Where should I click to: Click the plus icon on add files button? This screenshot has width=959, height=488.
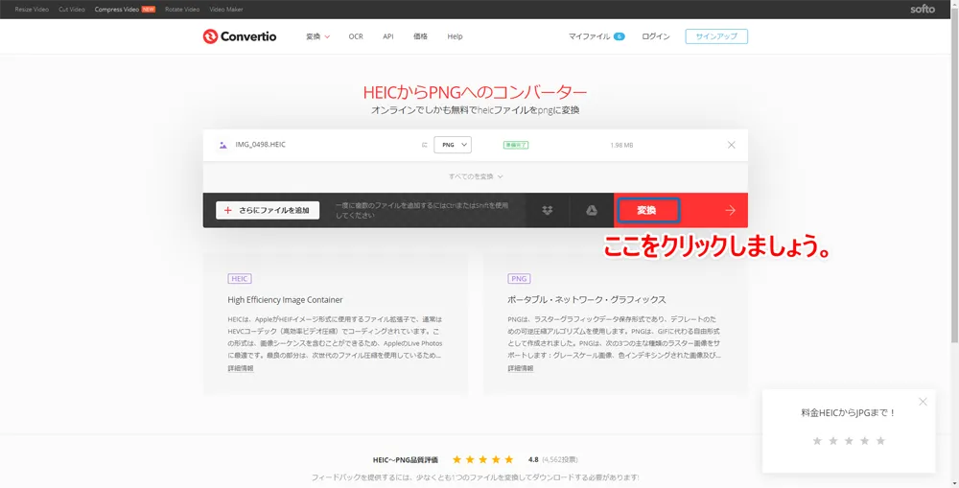(x=228, y=210)
